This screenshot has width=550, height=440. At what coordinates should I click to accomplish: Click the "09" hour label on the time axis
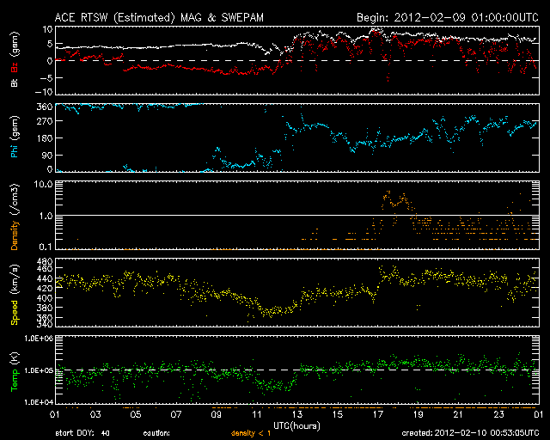coord(216,415)
